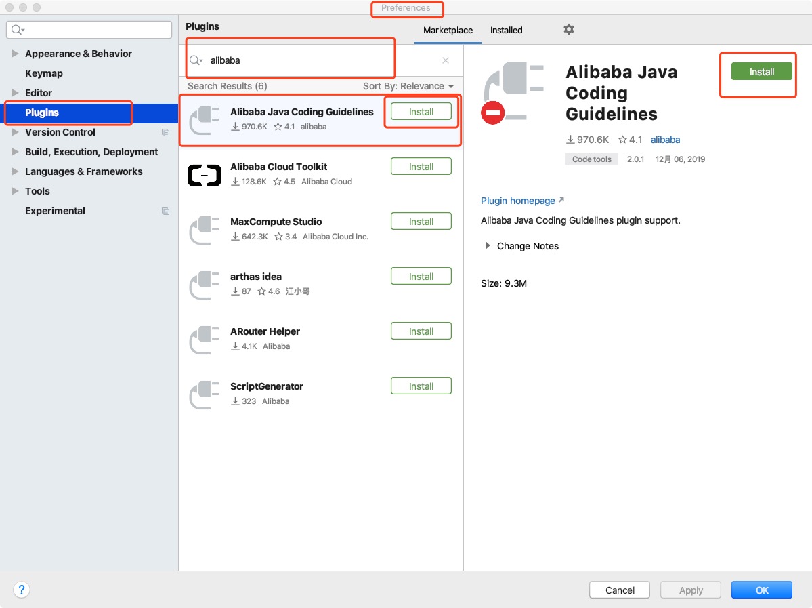Click the Search Results (6) label
812x608 pixels.
click(x=228, y=86)
